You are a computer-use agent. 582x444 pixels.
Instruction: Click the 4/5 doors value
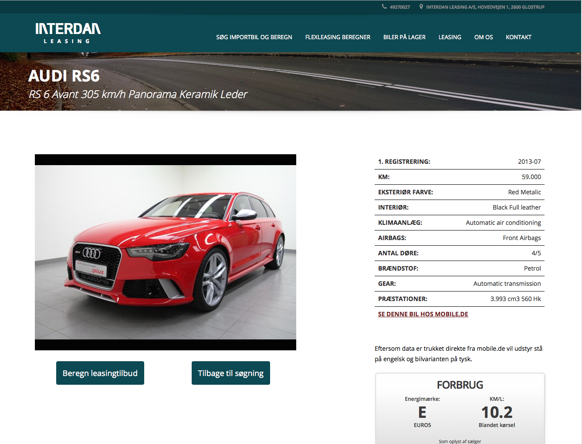(536, 253)
